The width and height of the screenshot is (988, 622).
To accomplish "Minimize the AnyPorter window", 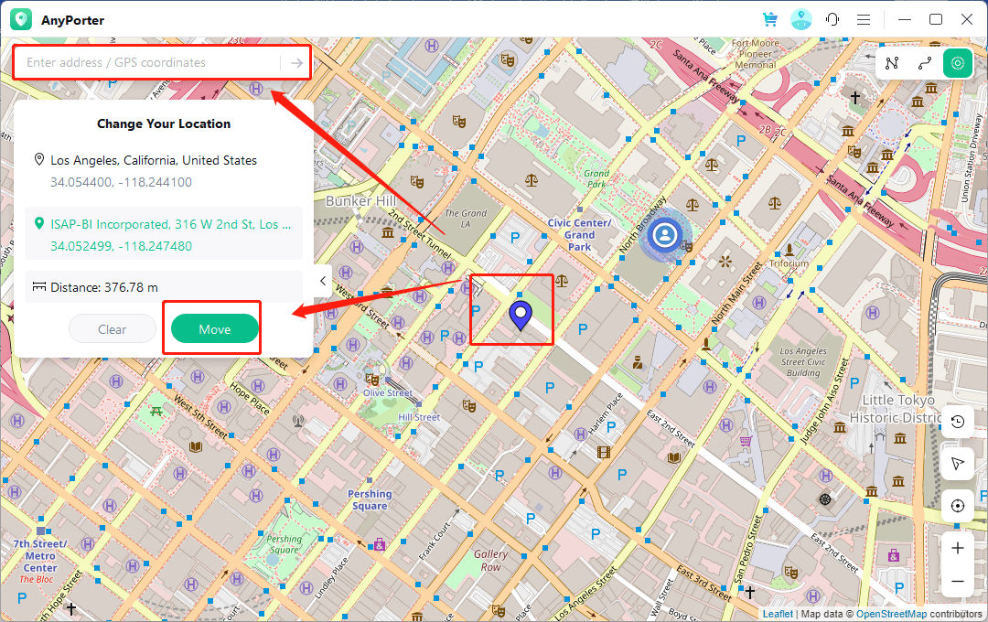I will 905,19.
